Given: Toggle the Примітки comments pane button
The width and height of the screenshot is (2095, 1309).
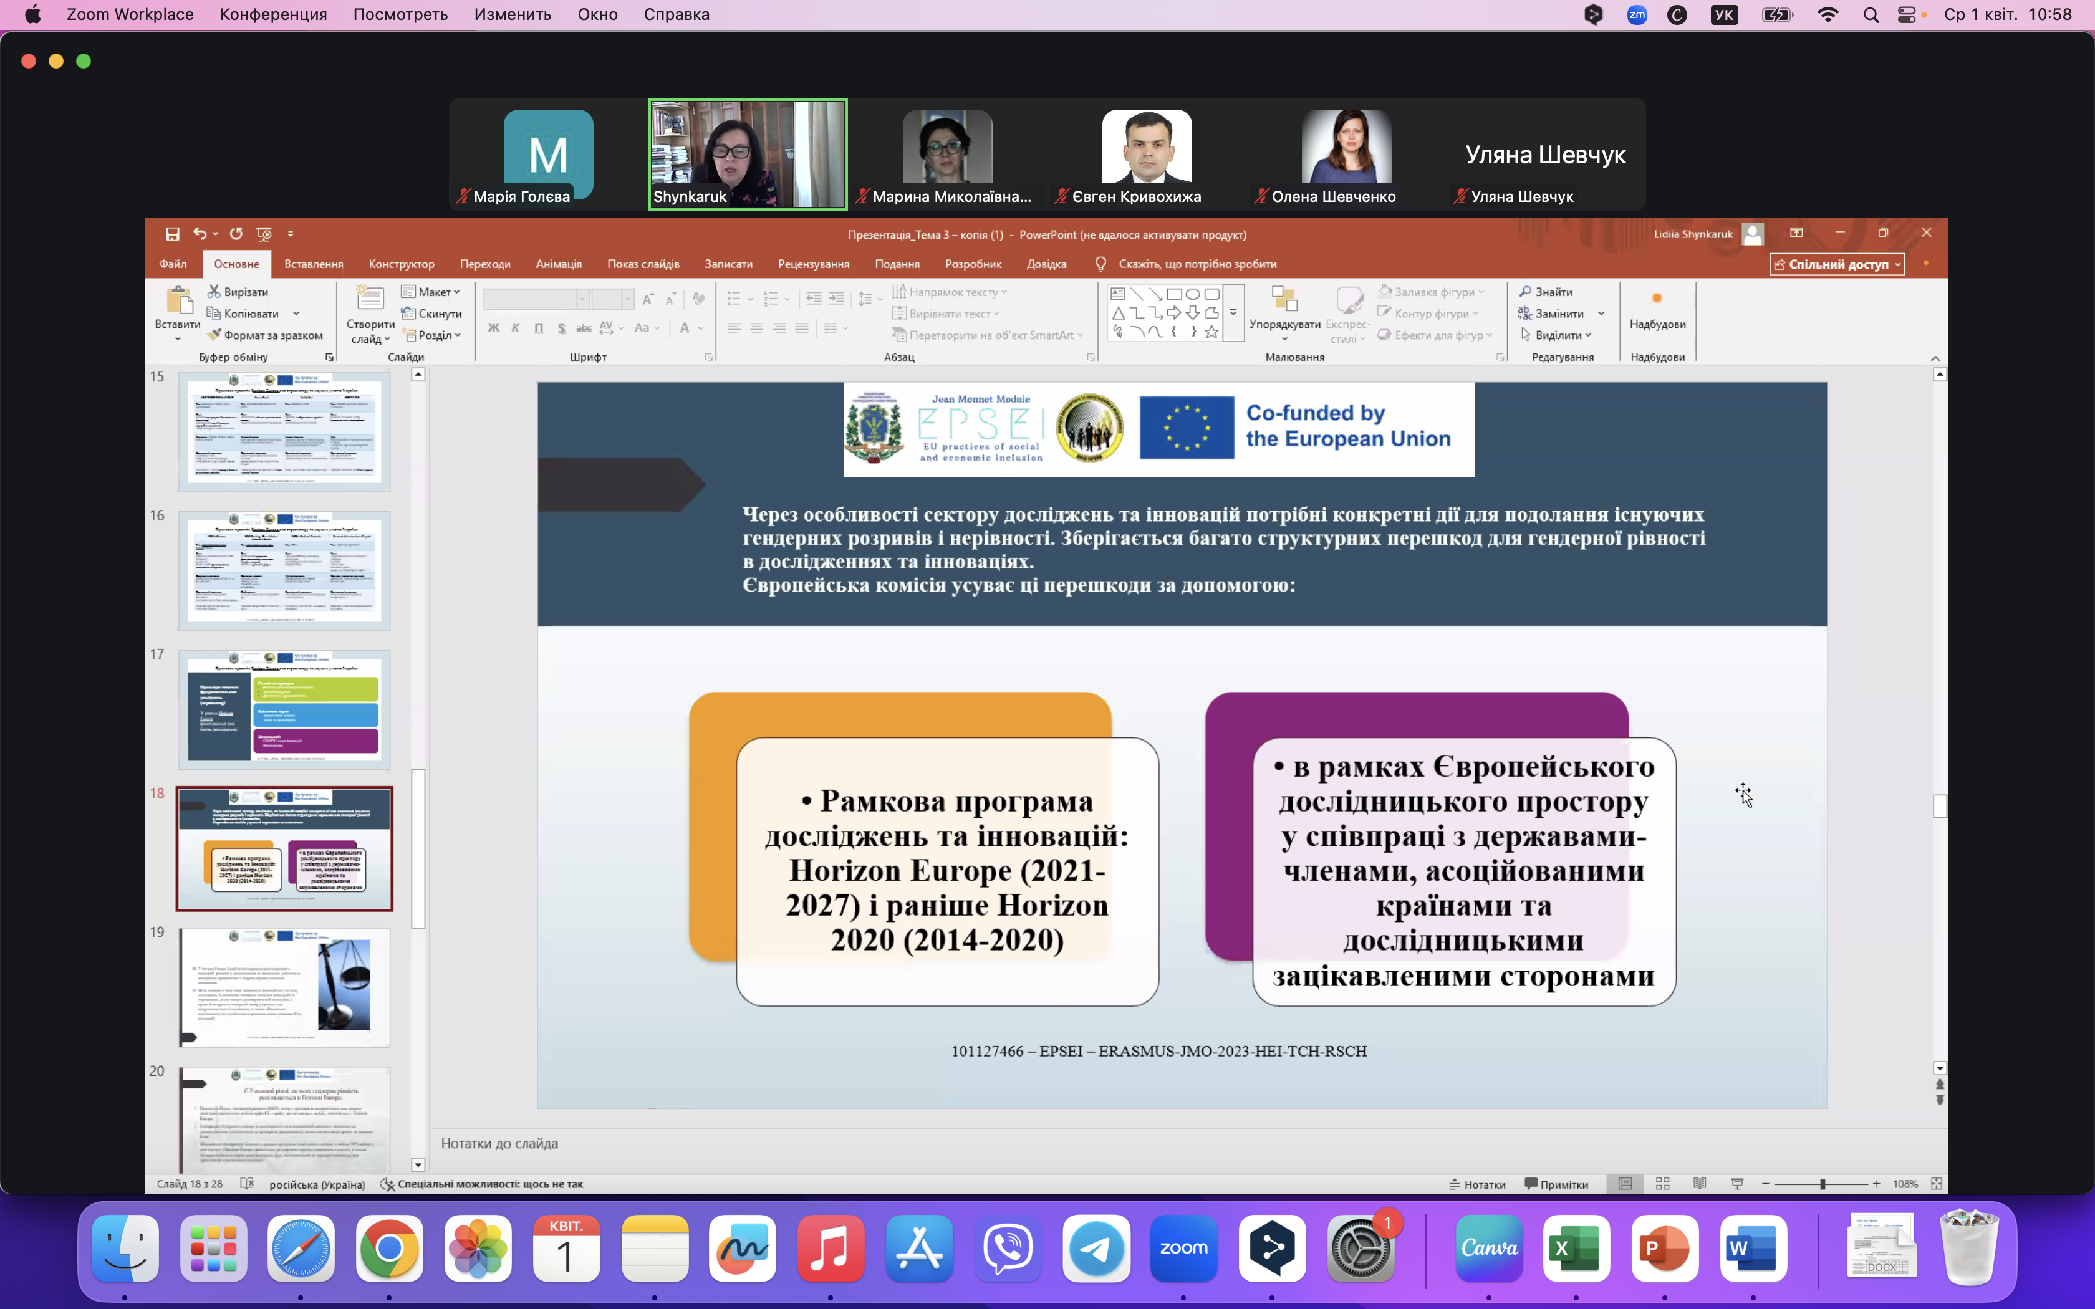Looking at the screenshot, I should point(1556,1184).
